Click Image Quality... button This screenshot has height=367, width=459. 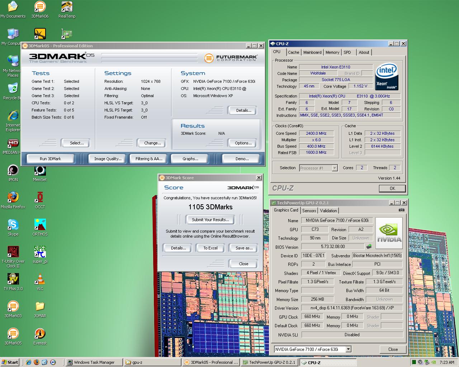point(108,159)
